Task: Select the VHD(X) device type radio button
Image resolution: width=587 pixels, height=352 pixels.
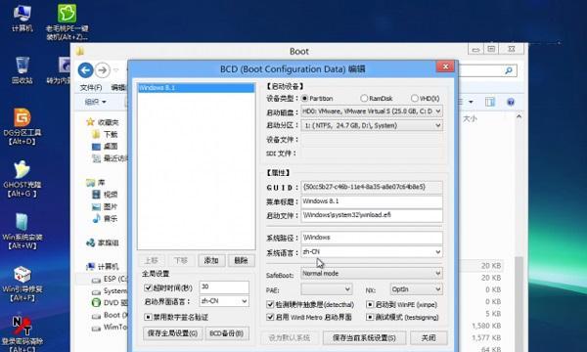Action: [415, 99]
